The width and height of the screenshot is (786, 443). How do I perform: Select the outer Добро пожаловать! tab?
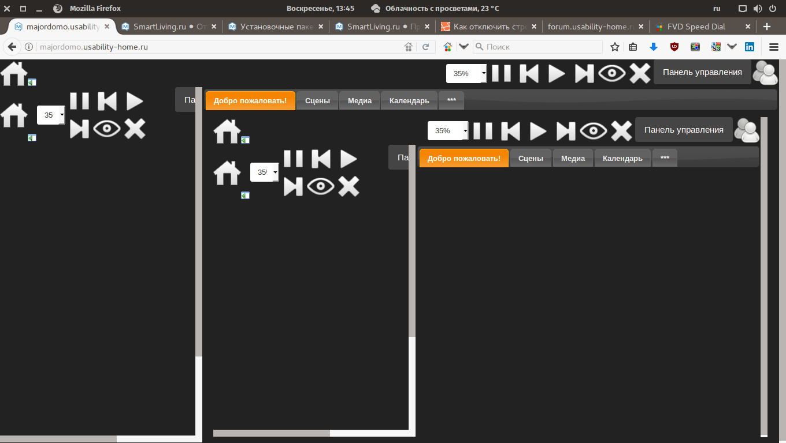pos(250,100)
